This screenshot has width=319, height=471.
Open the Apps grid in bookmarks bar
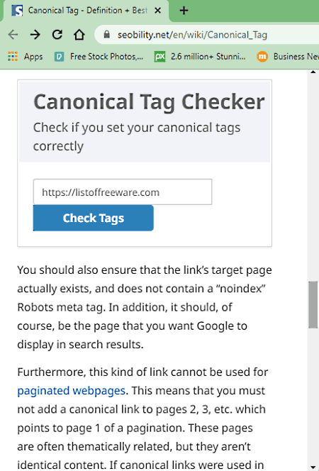tap(26, 57)
